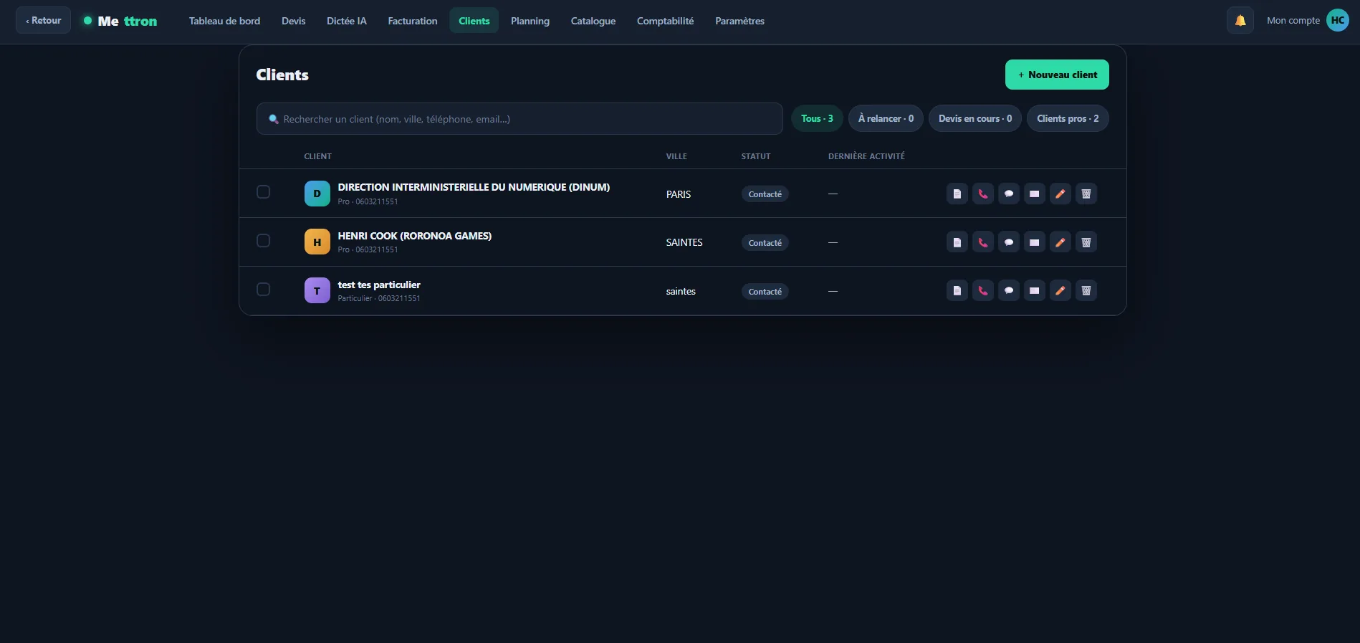Click the green-dot app logo
Viewport: 1360px width, 643px height.
[x=120, y=21]
